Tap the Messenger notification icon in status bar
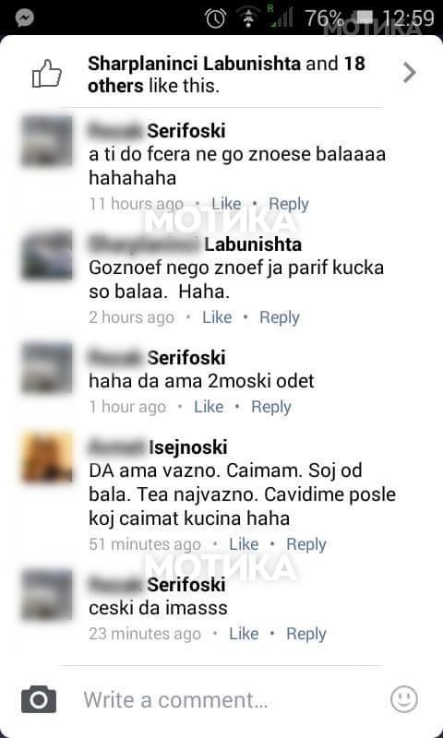The width and height of the screenshot is (443, 738). click(25, 18)
